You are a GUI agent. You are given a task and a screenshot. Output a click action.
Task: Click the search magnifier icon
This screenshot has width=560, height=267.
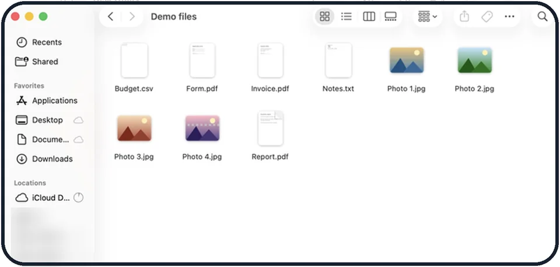click(542, 16)
